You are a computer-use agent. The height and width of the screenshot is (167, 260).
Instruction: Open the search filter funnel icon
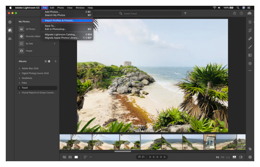[185, 13]
